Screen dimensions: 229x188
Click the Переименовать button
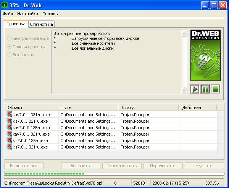pyautogui.click(x=122, y=166)
